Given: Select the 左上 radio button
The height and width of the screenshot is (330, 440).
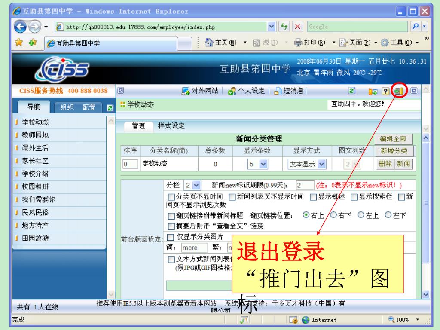Looking at the screenshot, I should click(361, 215).
